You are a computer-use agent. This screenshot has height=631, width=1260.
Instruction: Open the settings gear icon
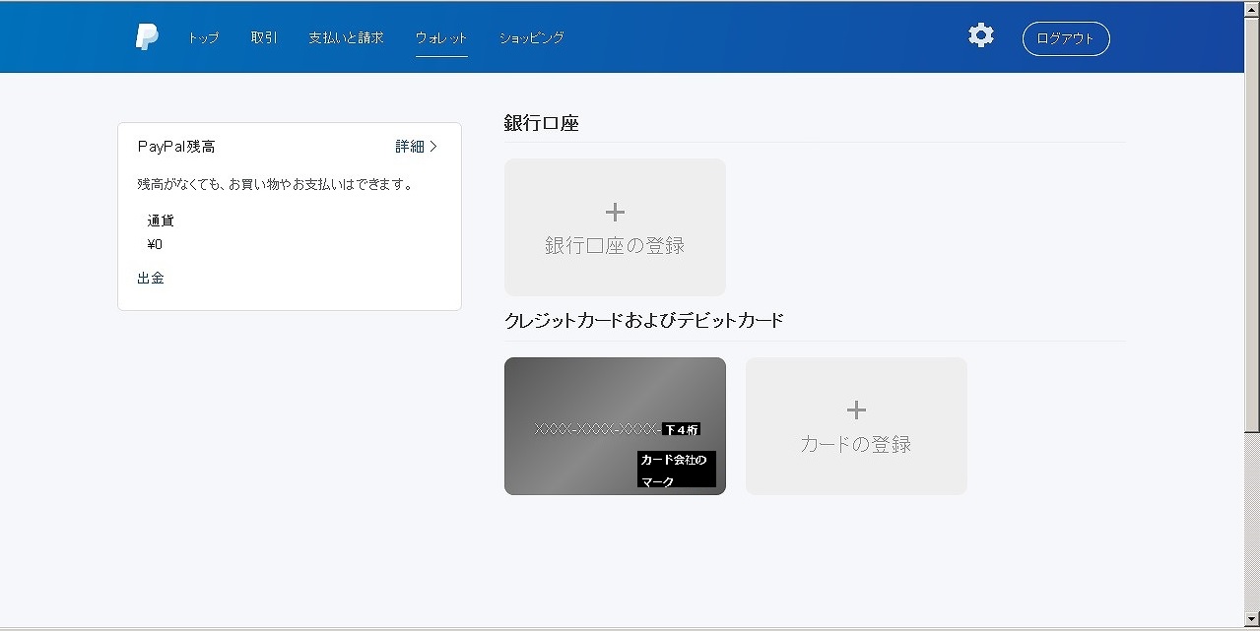tap(981, 36)
